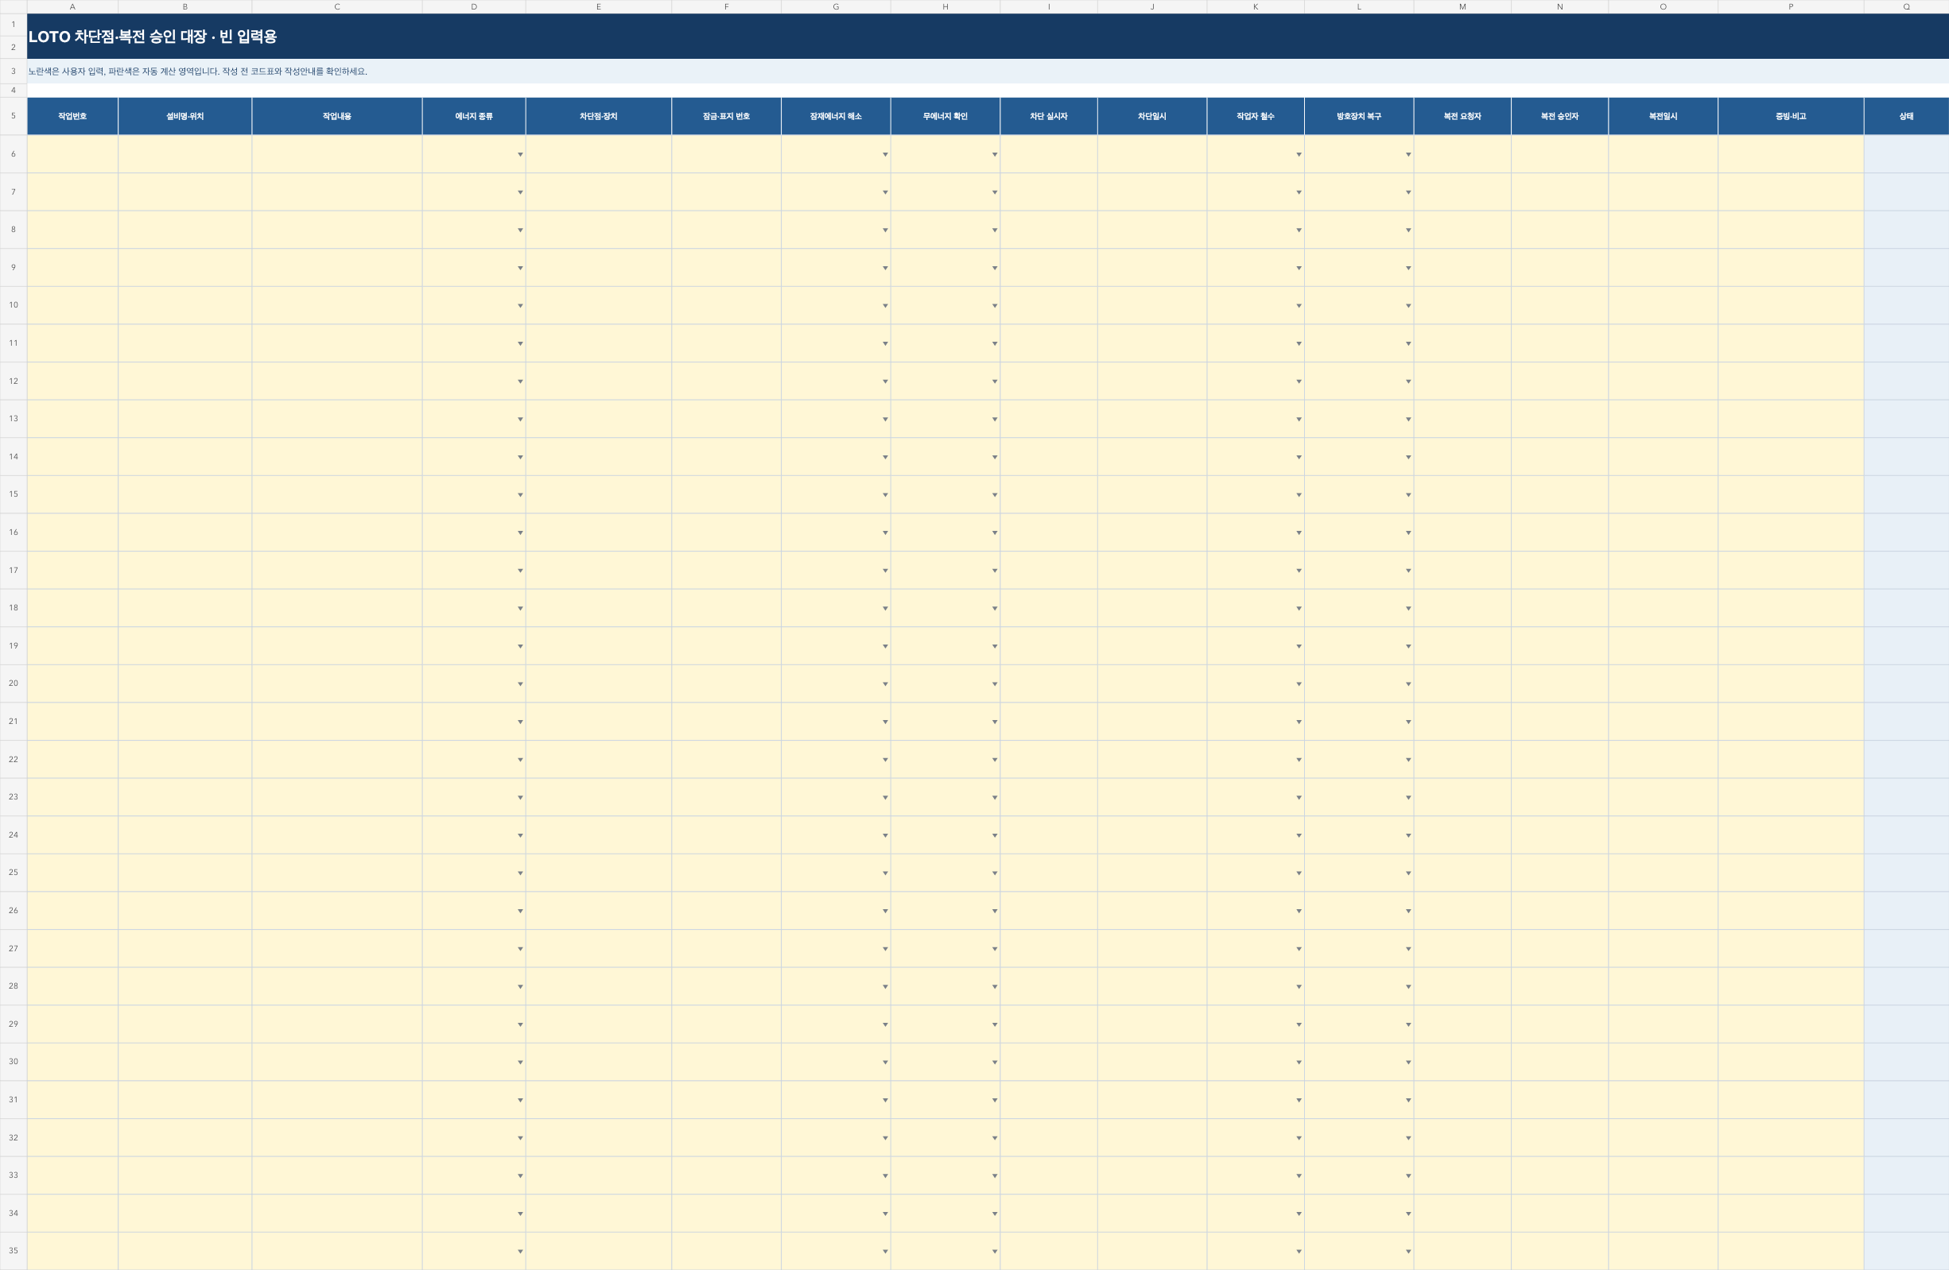
Task: Click the 방호장치 복구 header cell
Action: [x=1360, y=116]
